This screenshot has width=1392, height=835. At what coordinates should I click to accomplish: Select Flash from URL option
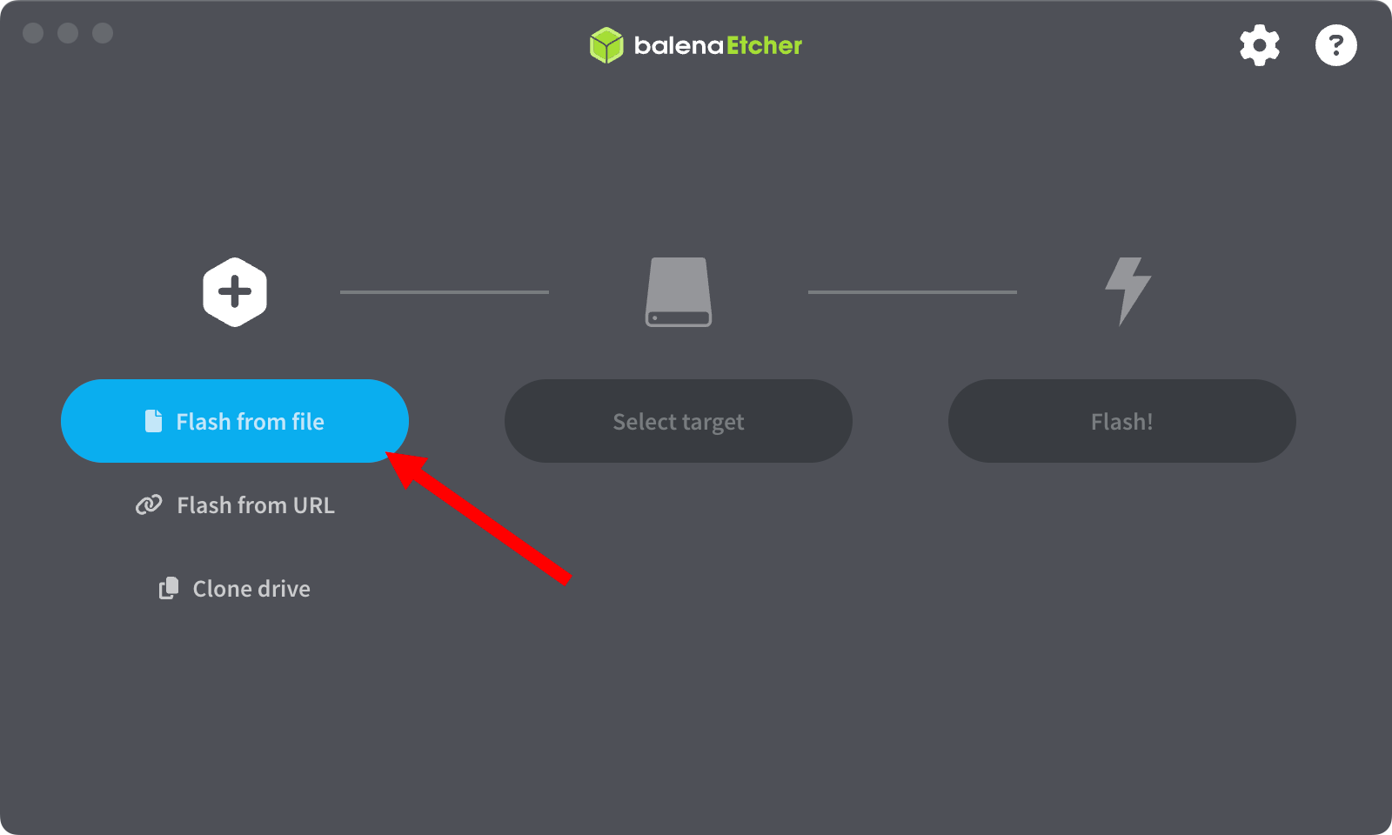click(x=235, y=505)
